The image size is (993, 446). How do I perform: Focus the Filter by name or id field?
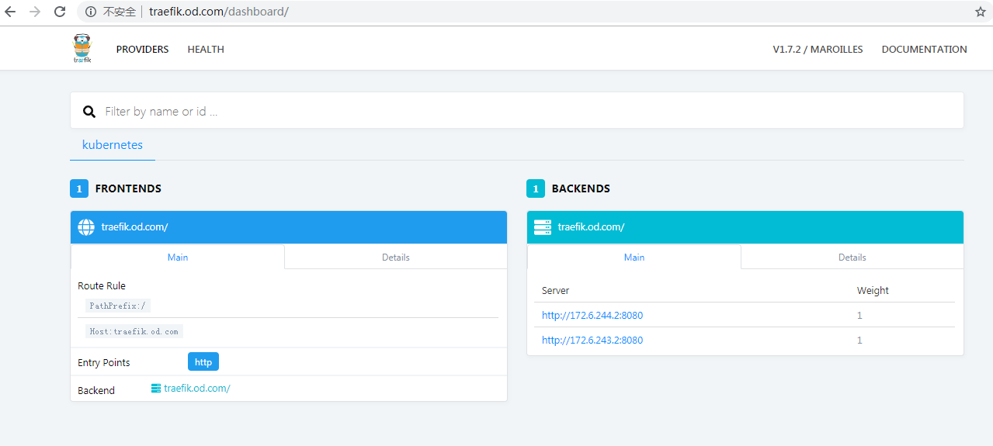pyautogui.click(x=517, y=111)
